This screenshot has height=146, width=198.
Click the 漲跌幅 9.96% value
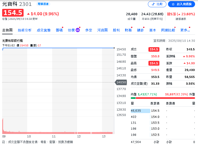pos(189,56)
